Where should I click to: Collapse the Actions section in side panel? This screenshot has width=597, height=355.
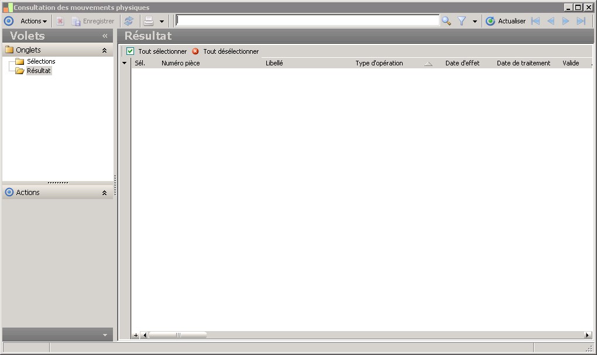click(104, 193)
